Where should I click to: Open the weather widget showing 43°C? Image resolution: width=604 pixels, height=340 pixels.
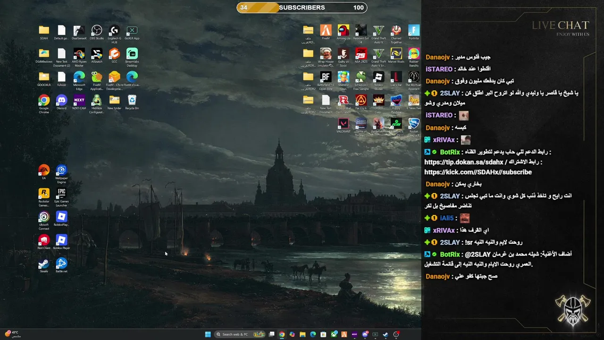click(13, 334)
